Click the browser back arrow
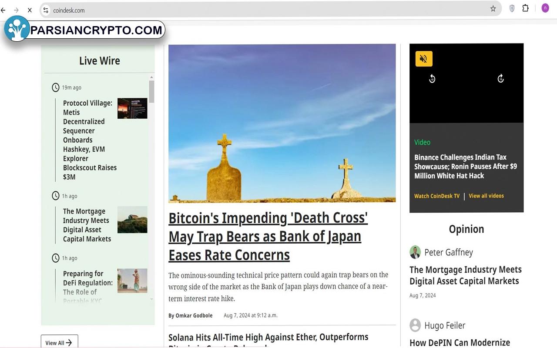 pyautogui.click(x=3, y=10)
